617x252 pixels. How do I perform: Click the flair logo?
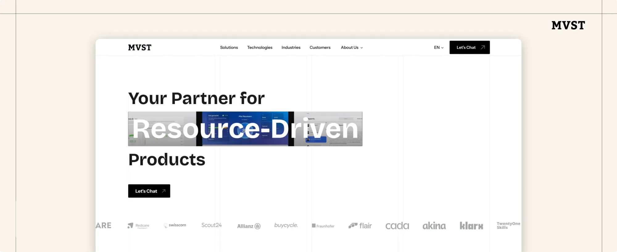(360, 226)
